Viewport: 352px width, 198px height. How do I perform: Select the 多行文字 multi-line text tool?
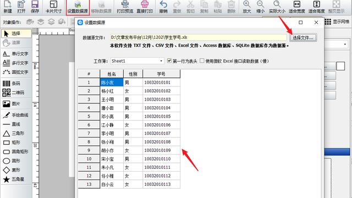tap(16, 63)
